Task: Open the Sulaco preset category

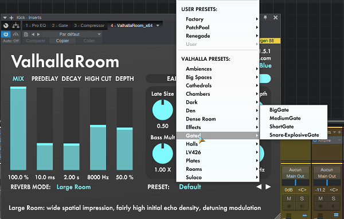Action: click(x=218, y=177)
